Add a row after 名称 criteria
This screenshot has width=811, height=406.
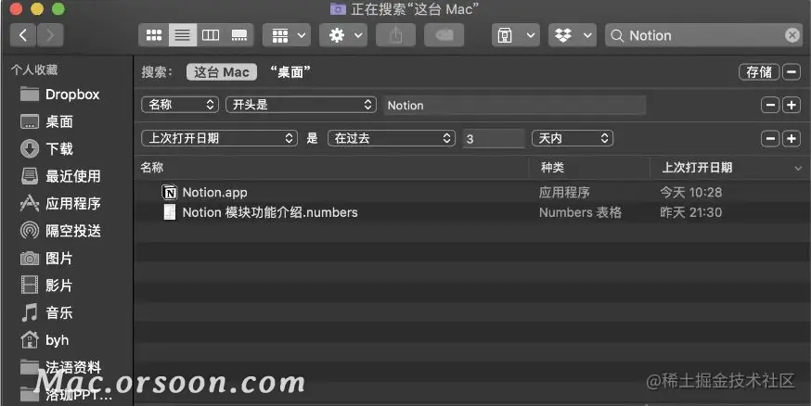pyautogui.click(x=792, y=106)
